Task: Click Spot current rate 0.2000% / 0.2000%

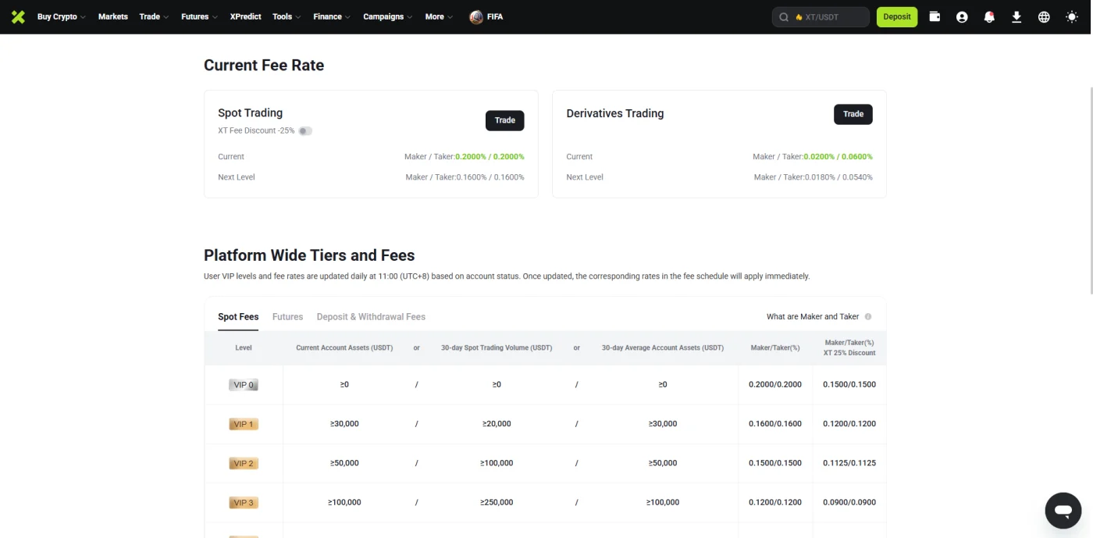Action: pos(490,157)
